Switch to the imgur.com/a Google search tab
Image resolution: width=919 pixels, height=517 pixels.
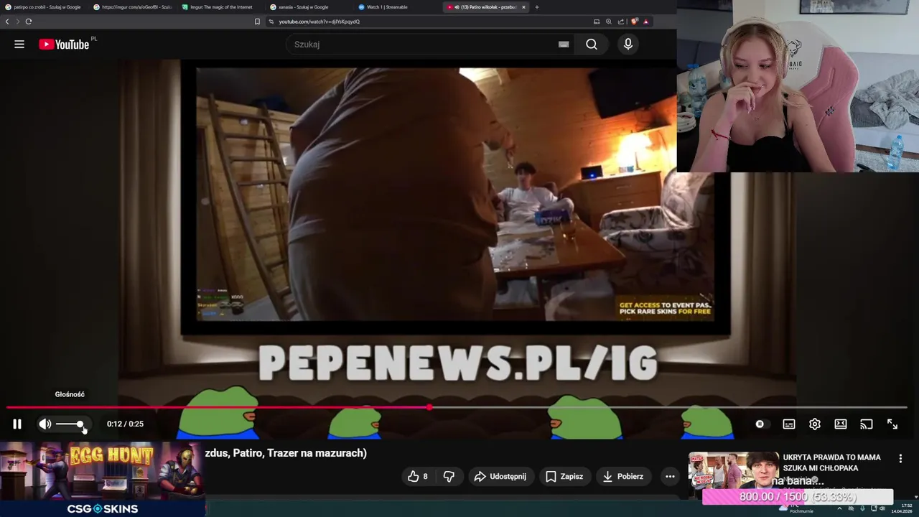[x=132, y=7]
